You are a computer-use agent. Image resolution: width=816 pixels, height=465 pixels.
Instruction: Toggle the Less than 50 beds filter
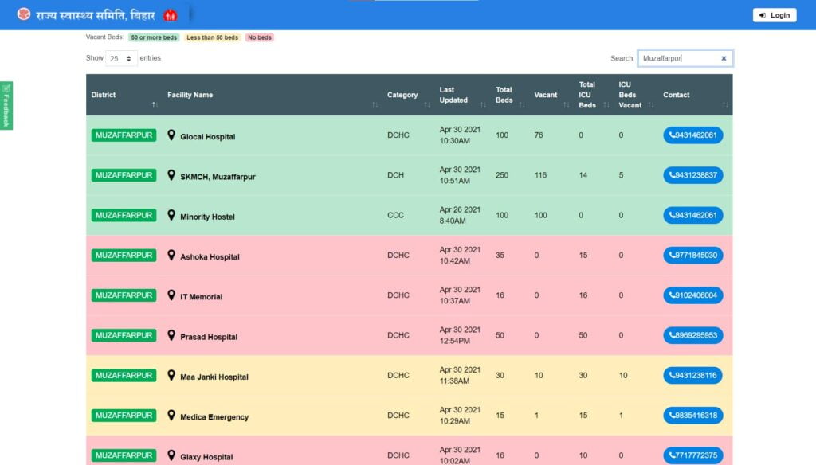point(212,37)
